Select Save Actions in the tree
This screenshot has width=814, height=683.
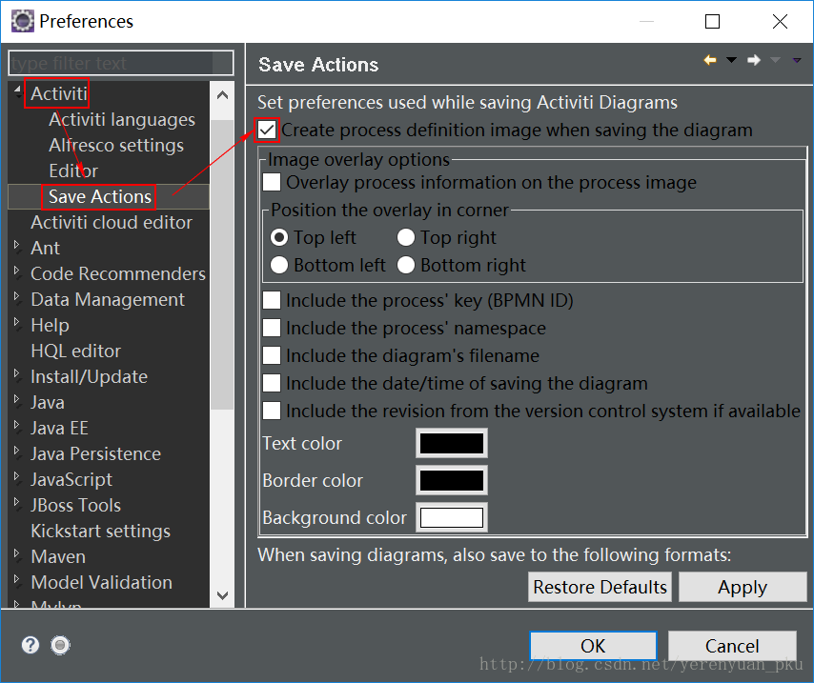coord(100,196)
